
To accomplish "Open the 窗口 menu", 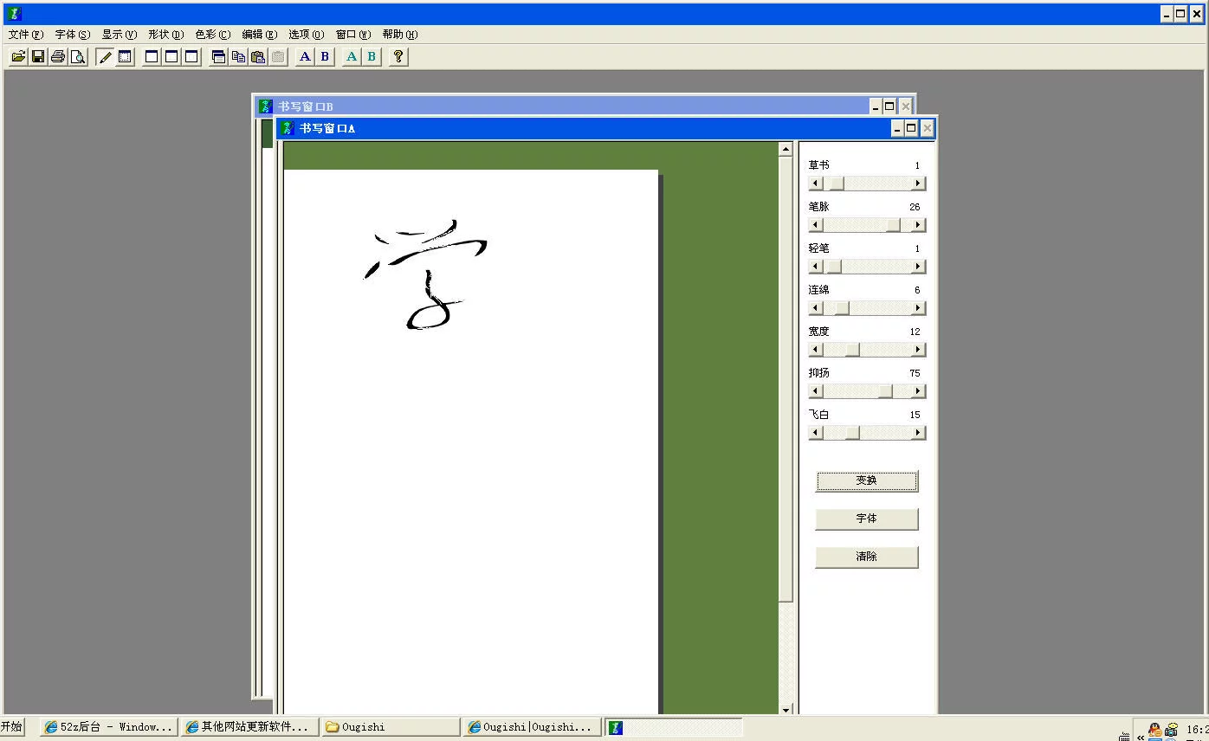I will (352, 35).
